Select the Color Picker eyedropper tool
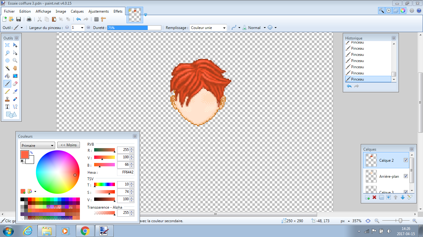The width and height of the screenshot is (423, 237). click(x=15, y=91)
